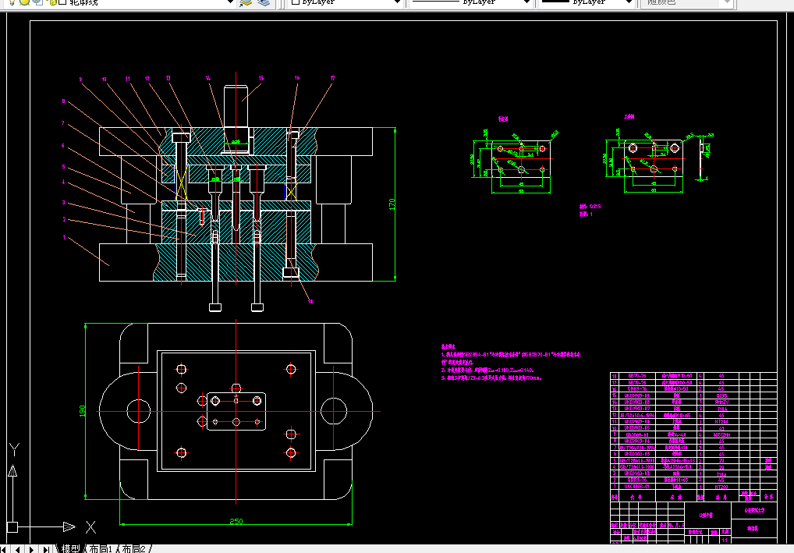Switch to the 布局1 layout tab

click(101, 549)
